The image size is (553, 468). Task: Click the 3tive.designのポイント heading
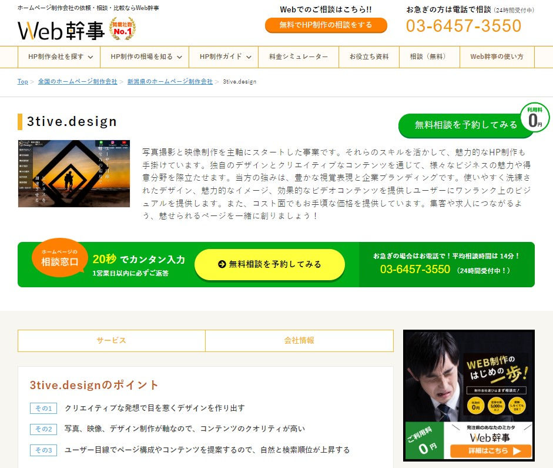point(94,385)
